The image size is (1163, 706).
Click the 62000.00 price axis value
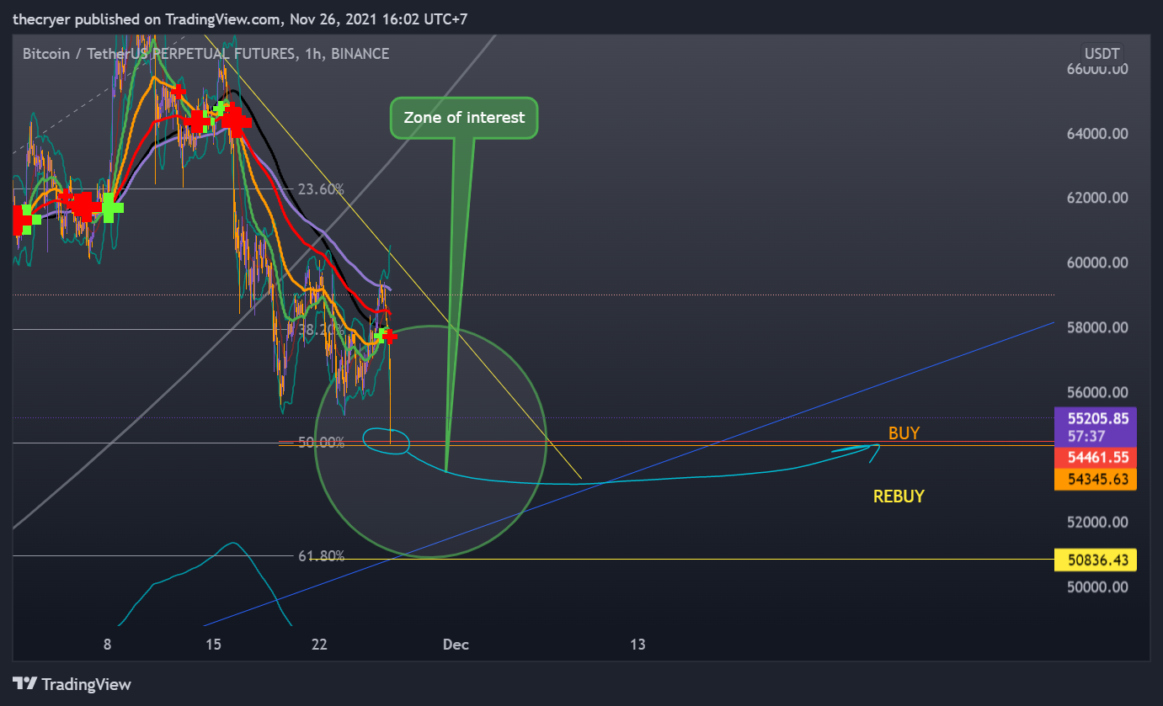[1096, 199]
